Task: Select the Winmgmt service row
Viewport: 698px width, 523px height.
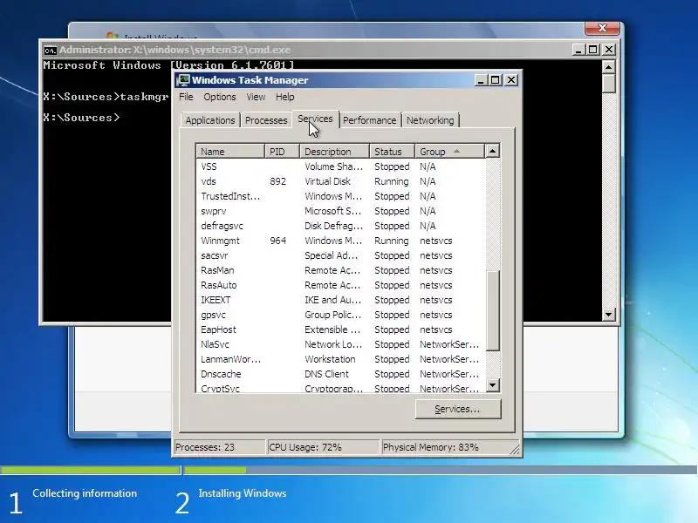Action: point(341,241)
